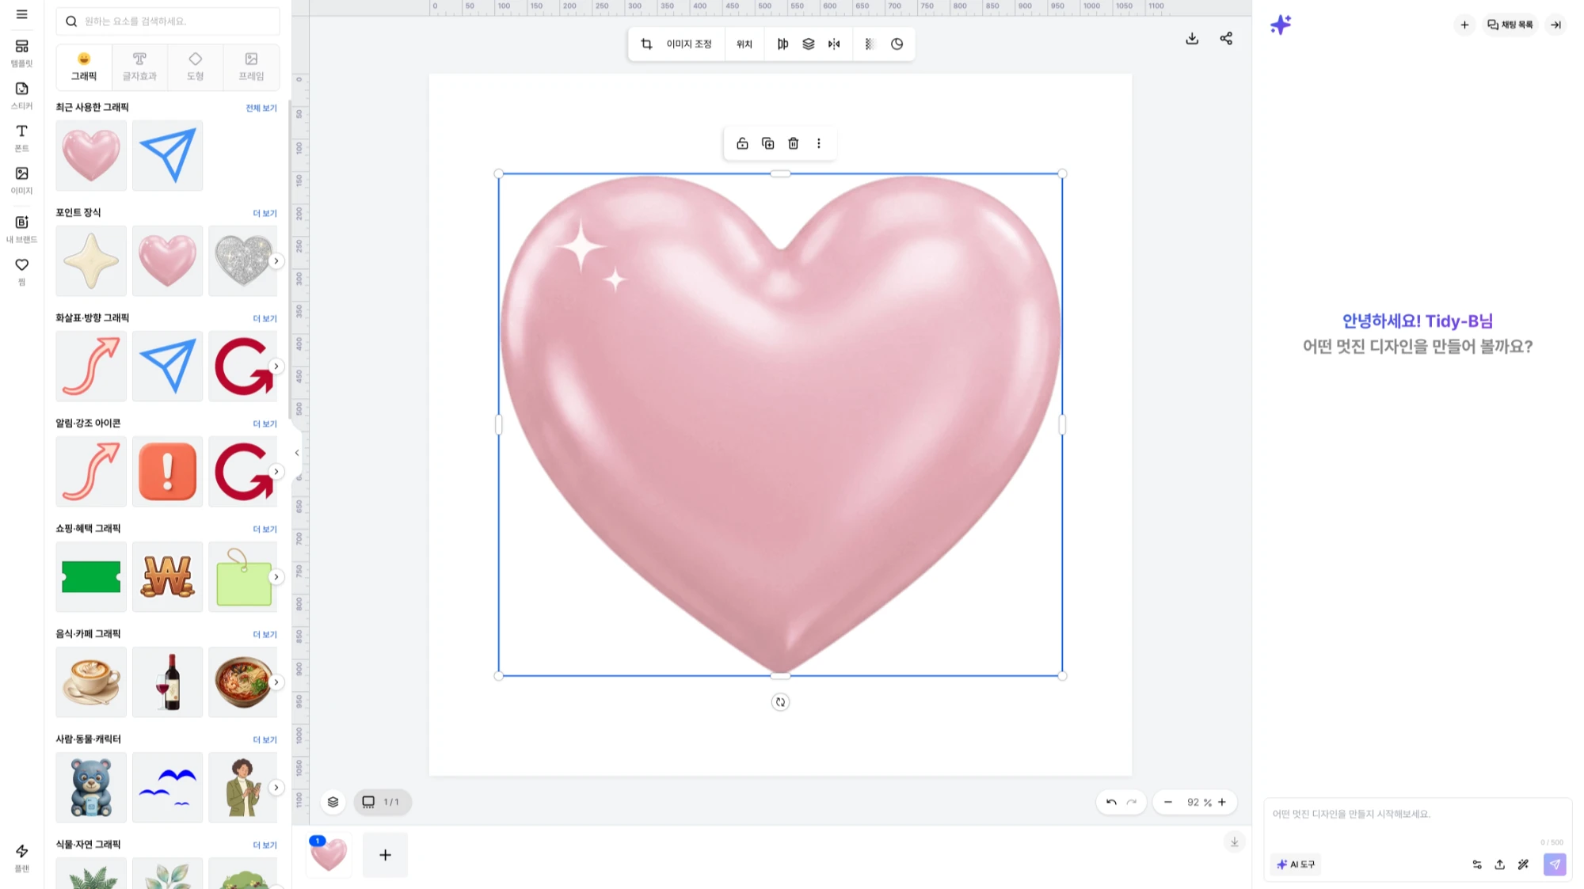1584x889 pixels.
Task: Open the layer order icon
Action: 808,44
